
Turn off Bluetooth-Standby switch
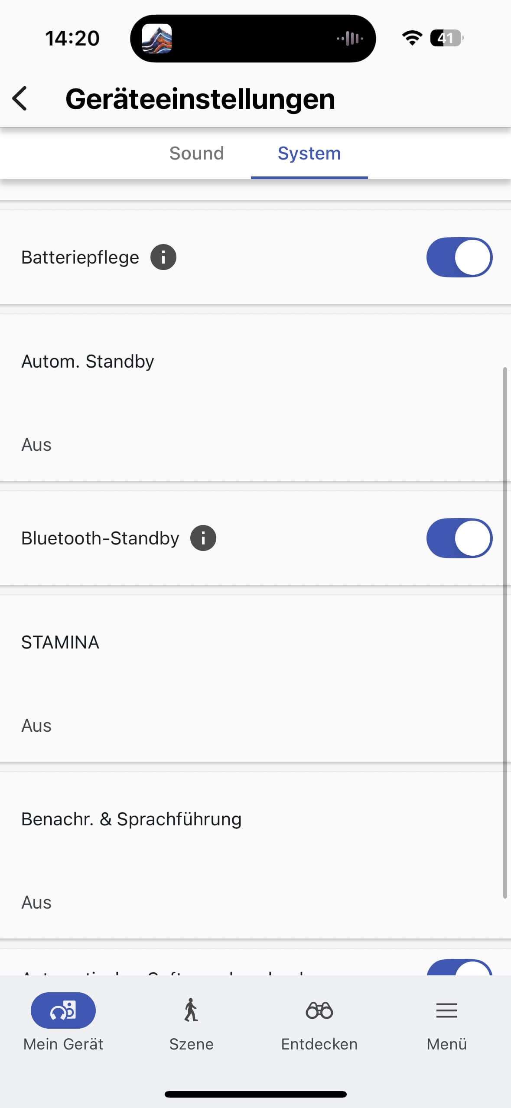(x=459, y=538)
